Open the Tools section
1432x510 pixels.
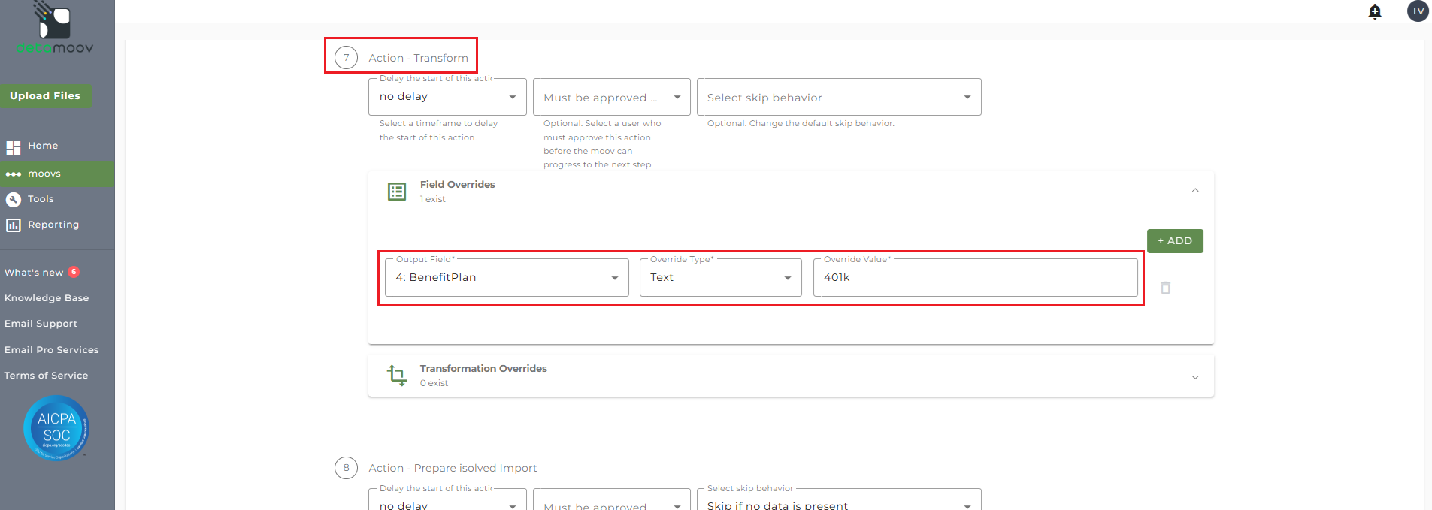(41, 199)
